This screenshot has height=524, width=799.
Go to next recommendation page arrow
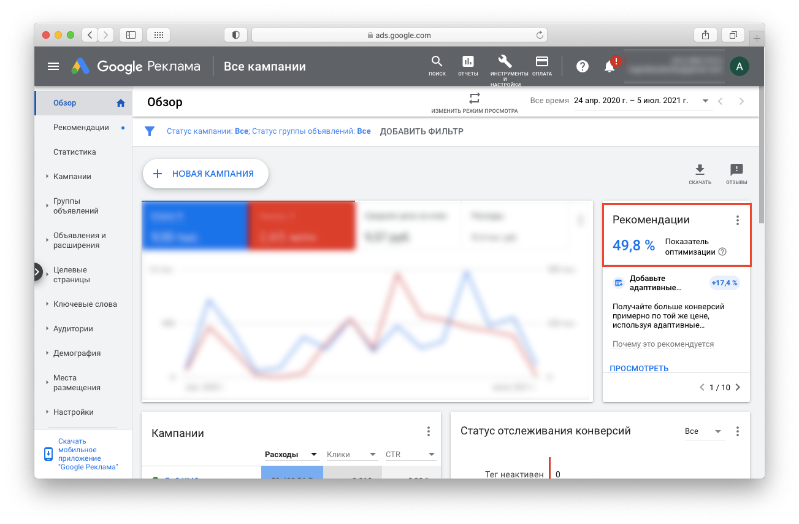coord(738,388)
